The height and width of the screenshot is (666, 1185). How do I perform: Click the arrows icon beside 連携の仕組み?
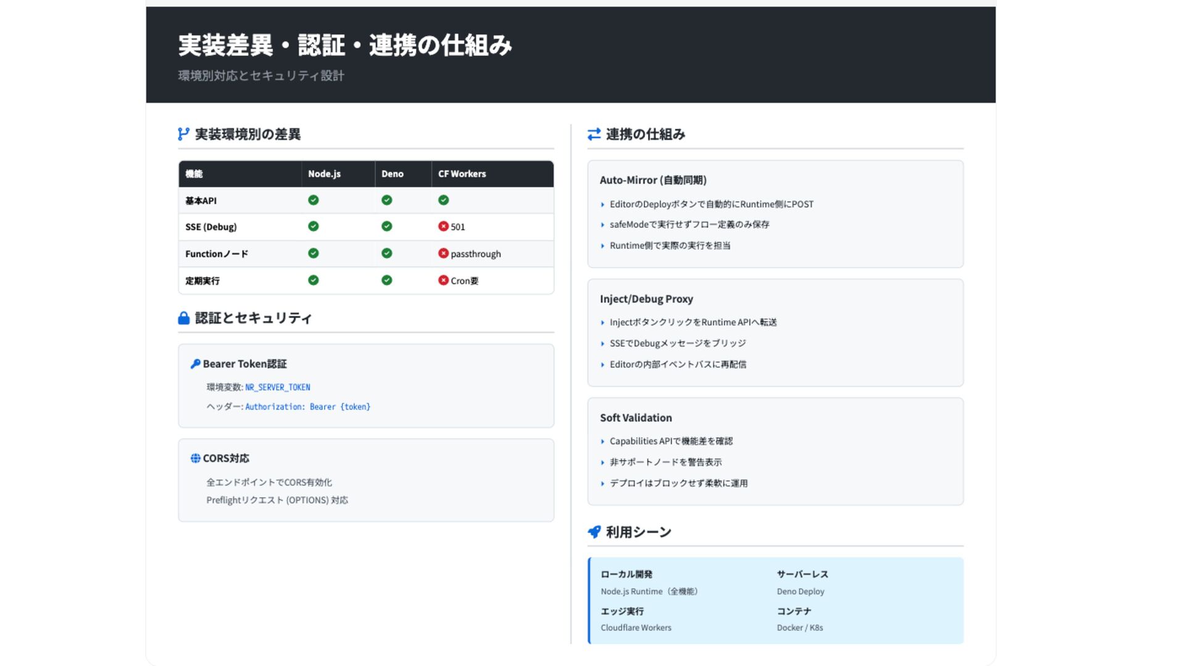[x=594, y=134]
